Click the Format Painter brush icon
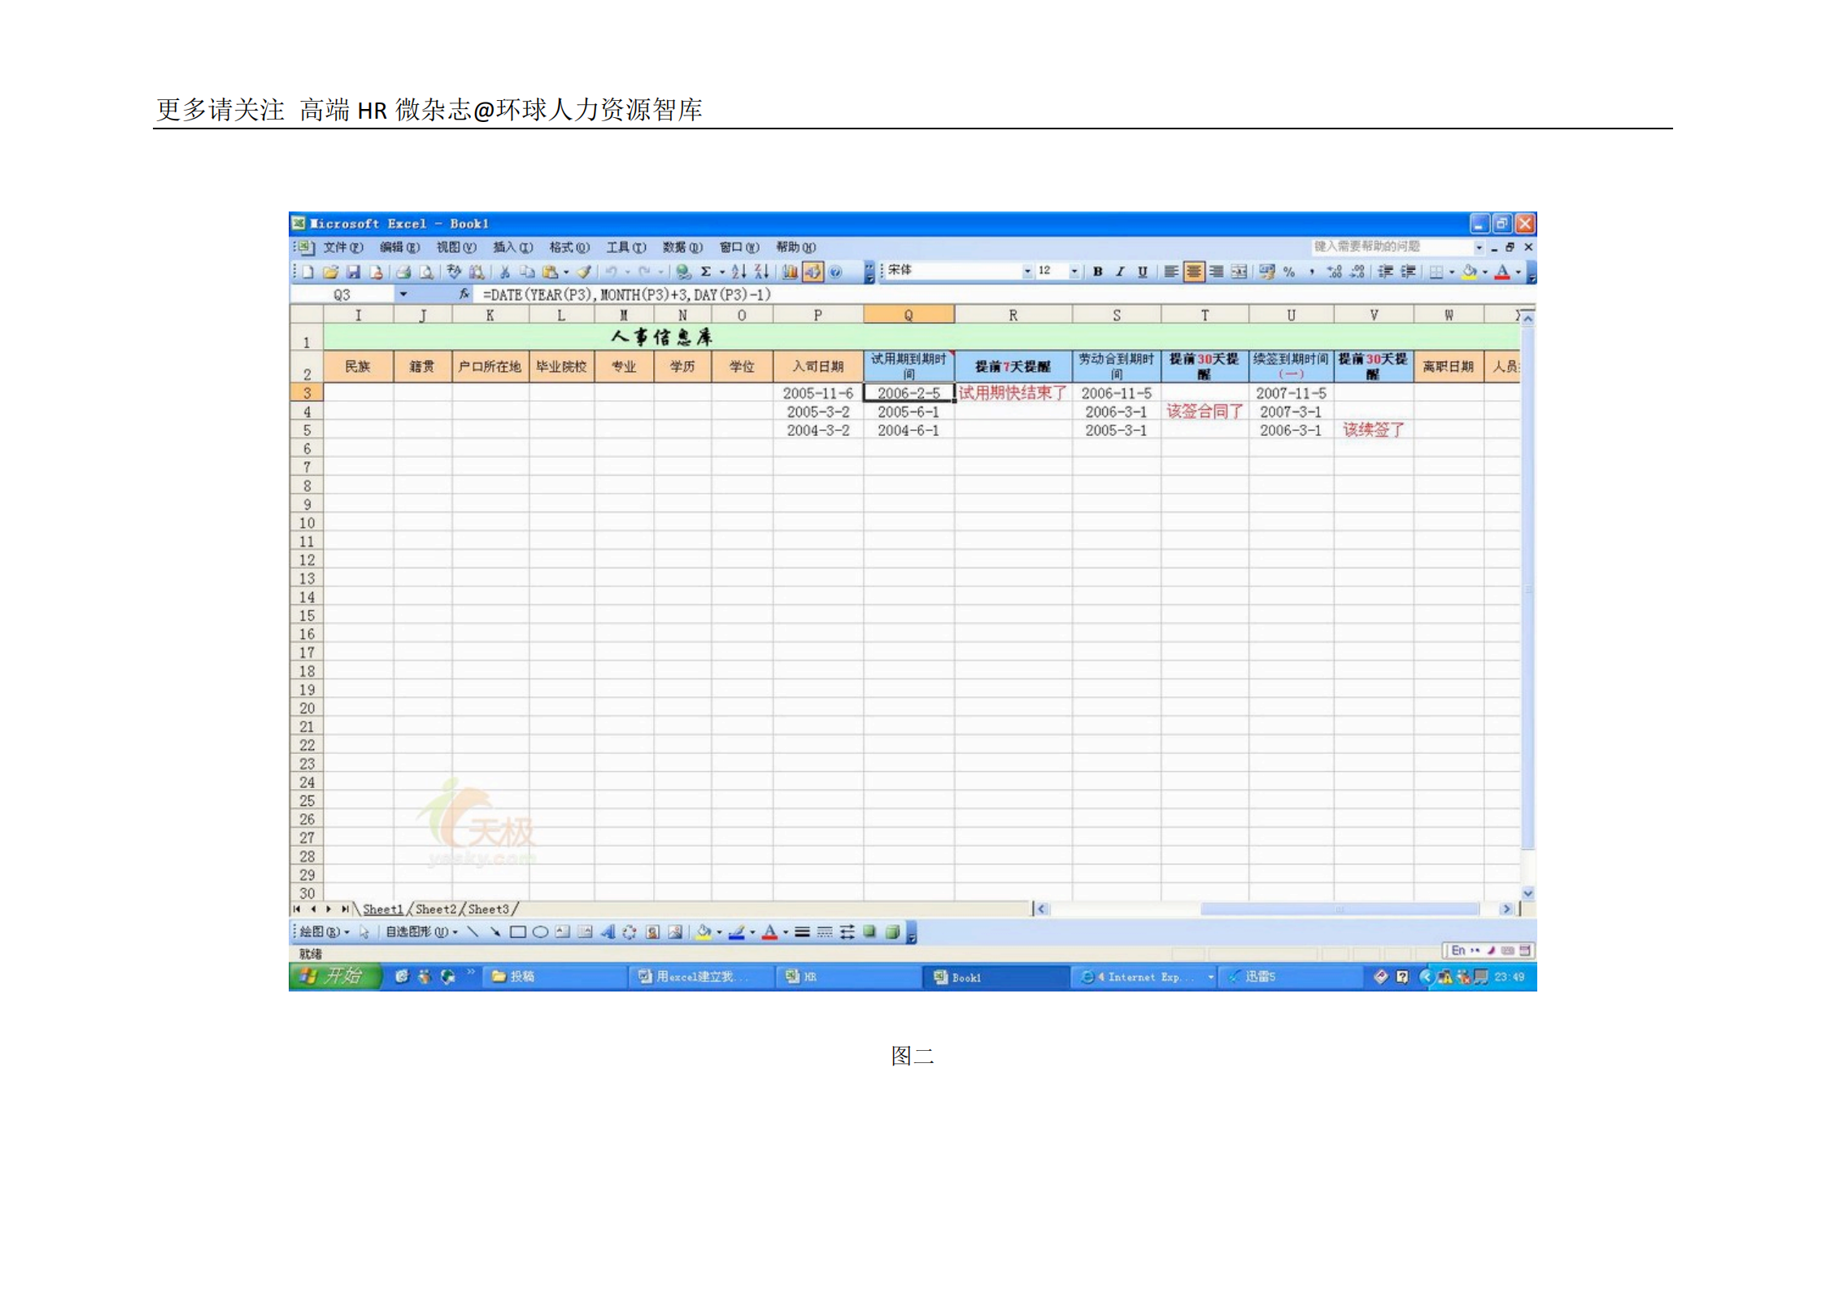Viewport: 1826px width, 1290px height. 583,272
